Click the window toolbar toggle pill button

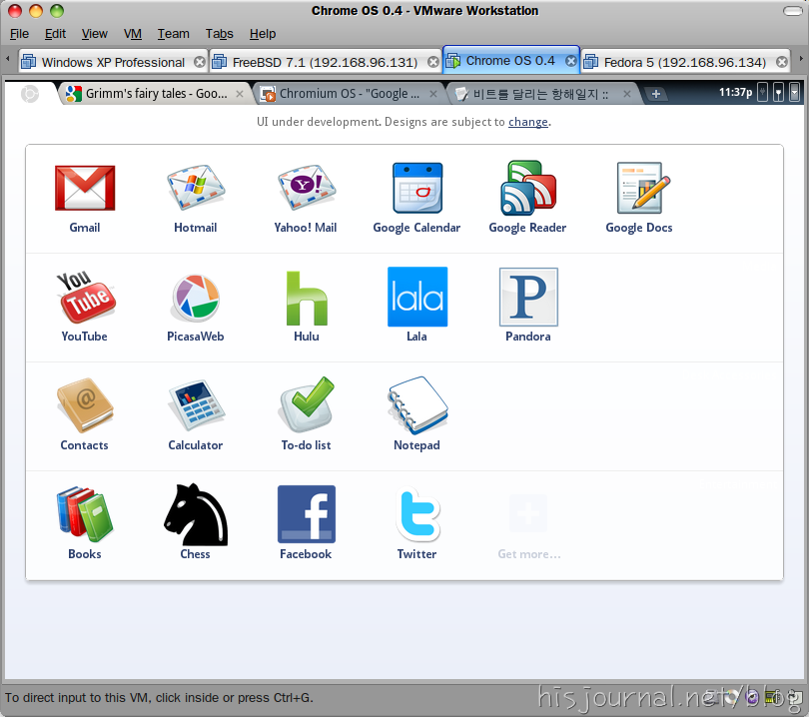[x=792, y=11]
